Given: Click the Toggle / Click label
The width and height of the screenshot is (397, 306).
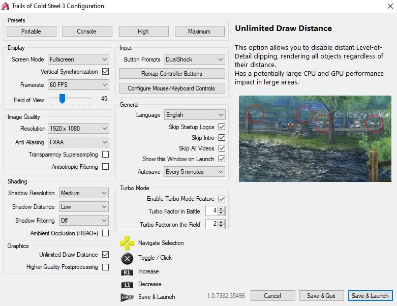Looking at the screenshot, I should (x=155, y=258).
